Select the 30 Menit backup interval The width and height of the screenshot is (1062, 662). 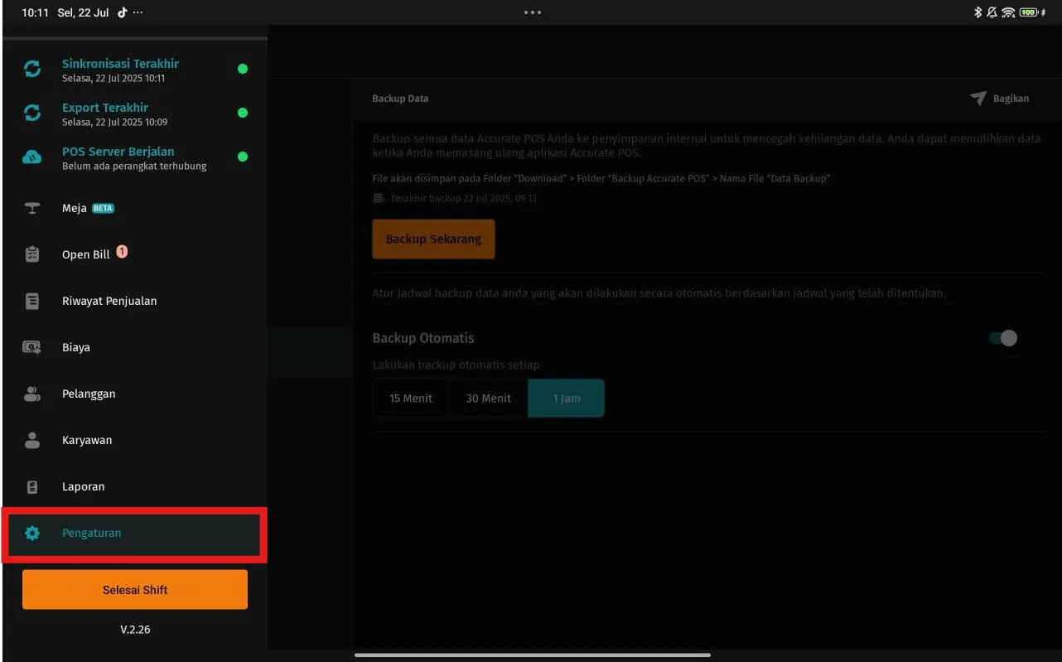pyautogui.click(x=488, y=399)
